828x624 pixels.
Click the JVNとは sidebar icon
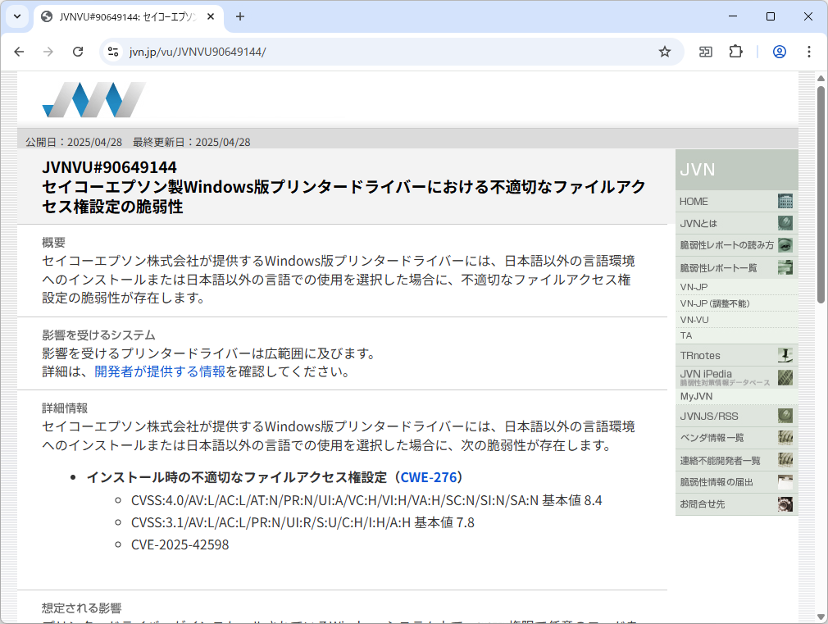[785, 223]
